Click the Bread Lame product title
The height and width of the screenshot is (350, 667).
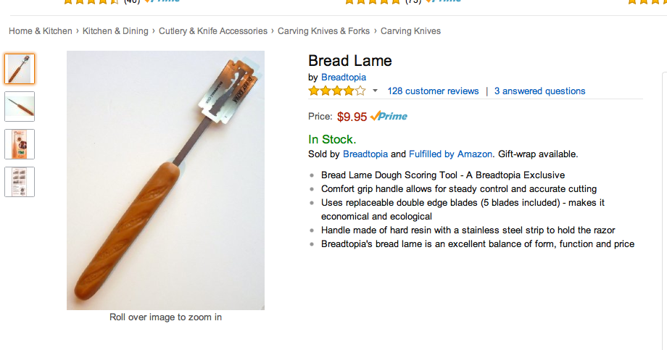click(350, 61)
